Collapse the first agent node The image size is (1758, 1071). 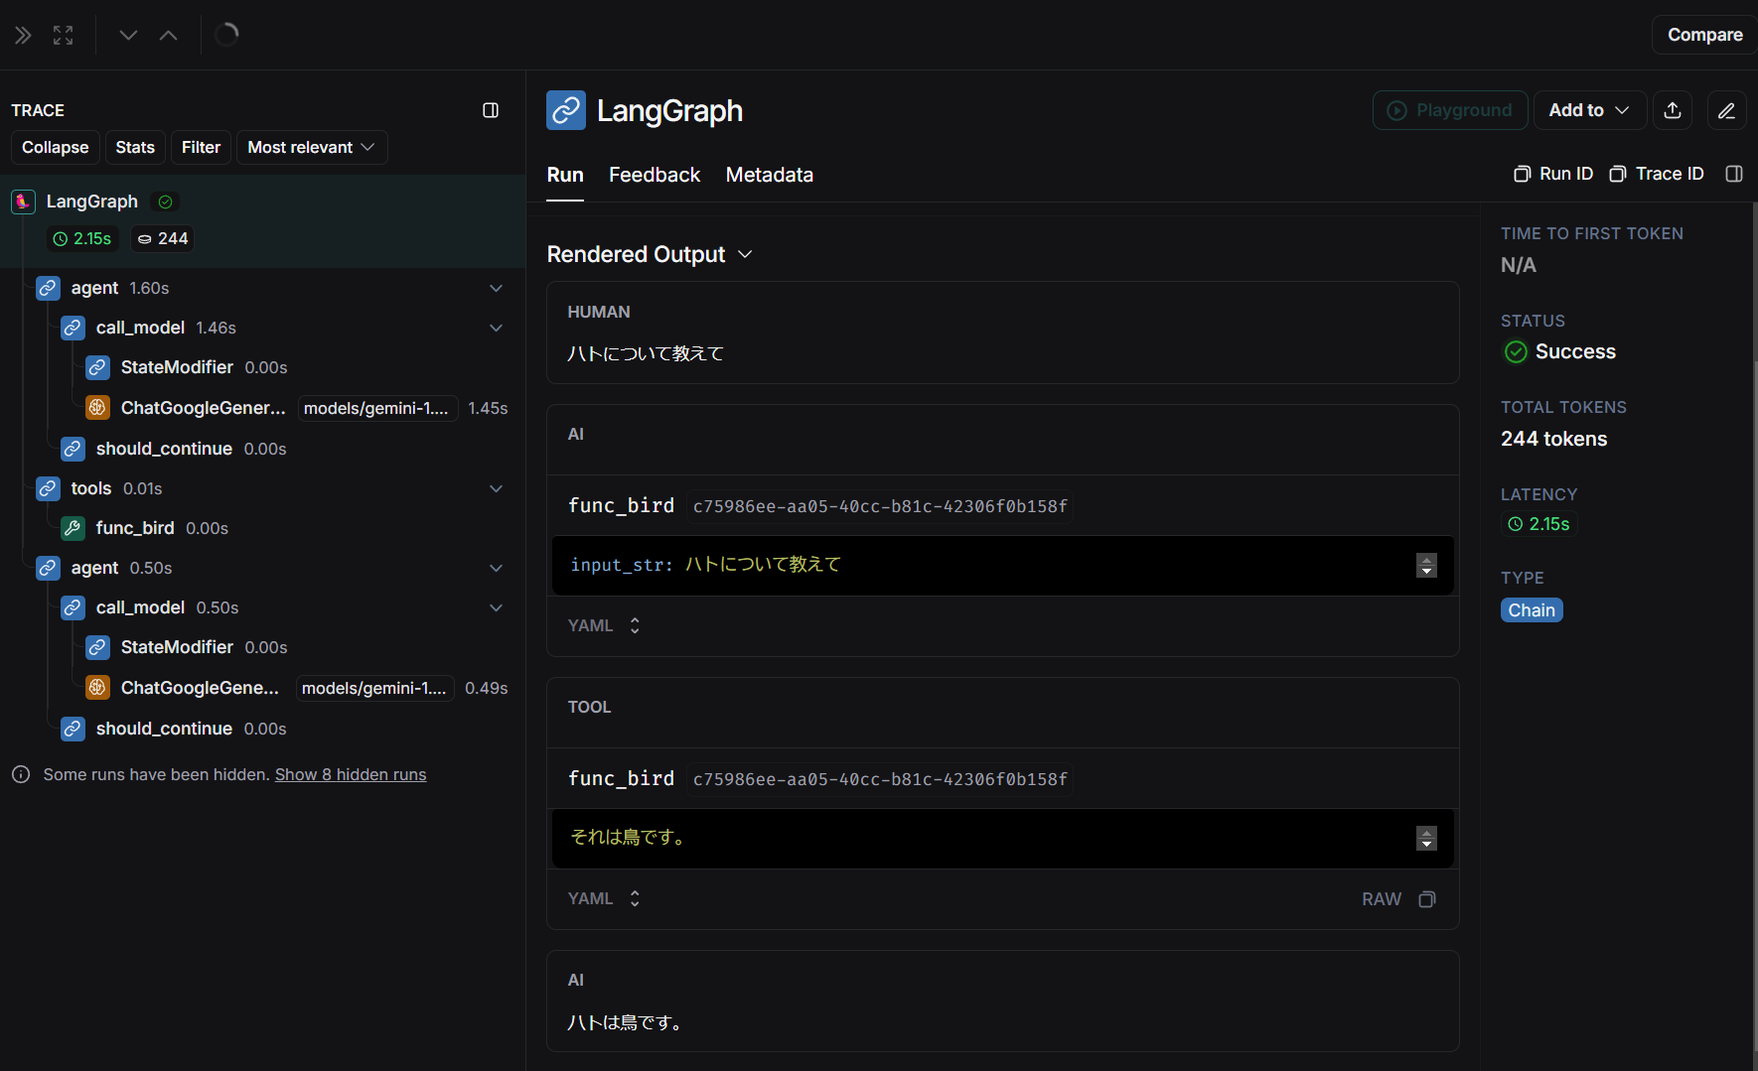[x=497, y=288]
